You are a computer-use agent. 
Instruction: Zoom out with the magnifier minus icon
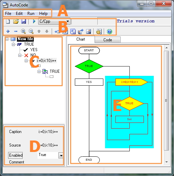coord(31,31)
